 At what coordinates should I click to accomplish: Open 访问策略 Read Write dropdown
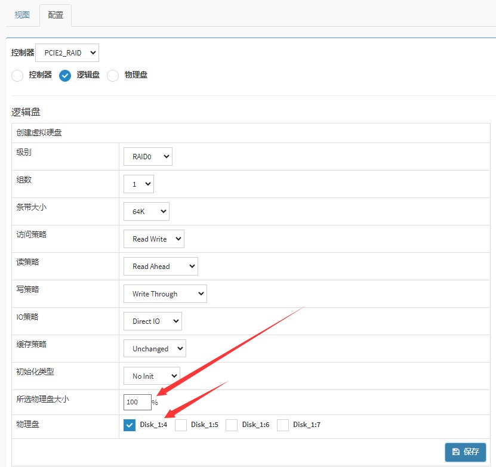pos(154,239)
